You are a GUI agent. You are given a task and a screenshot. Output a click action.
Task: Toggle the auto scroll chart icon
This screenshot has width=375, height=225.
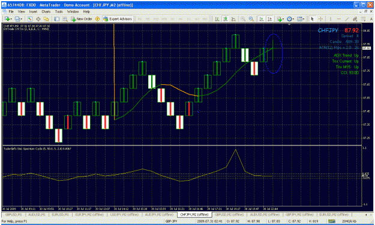(x=262, y=19)
